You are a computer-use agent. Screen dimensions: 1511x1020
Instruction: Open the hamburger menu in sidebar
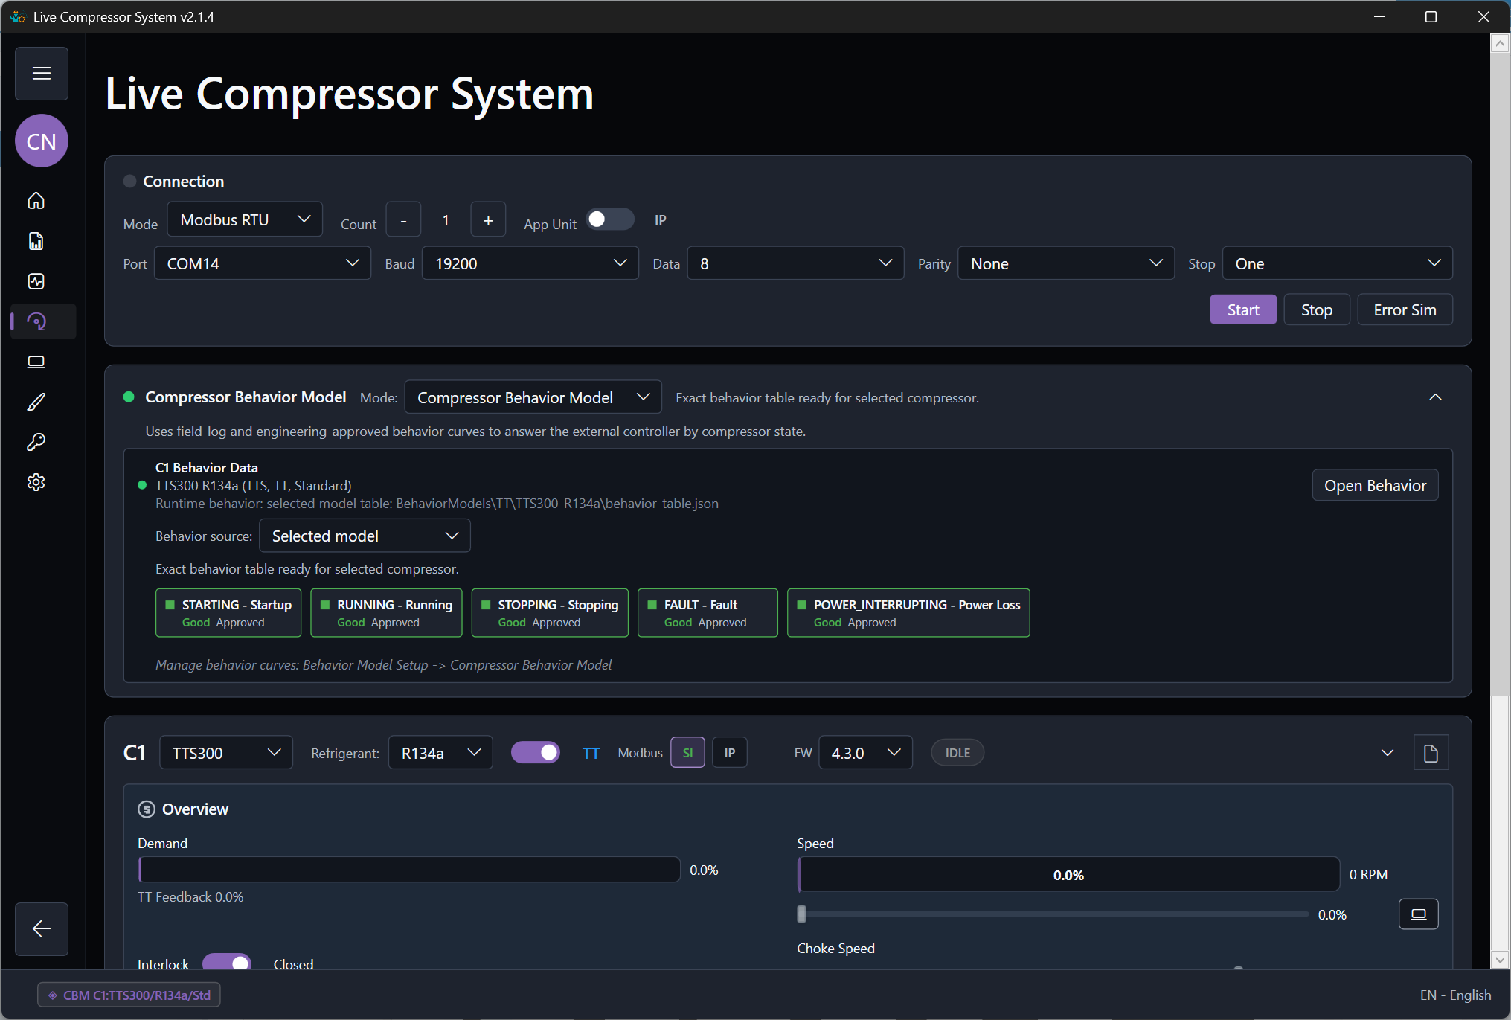(42, 74)
